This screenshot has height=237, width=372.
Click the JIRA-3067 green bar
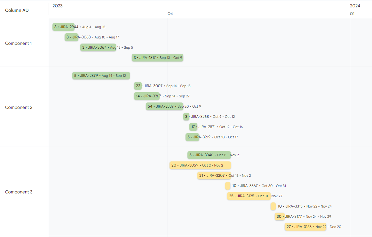coord(98,47)
